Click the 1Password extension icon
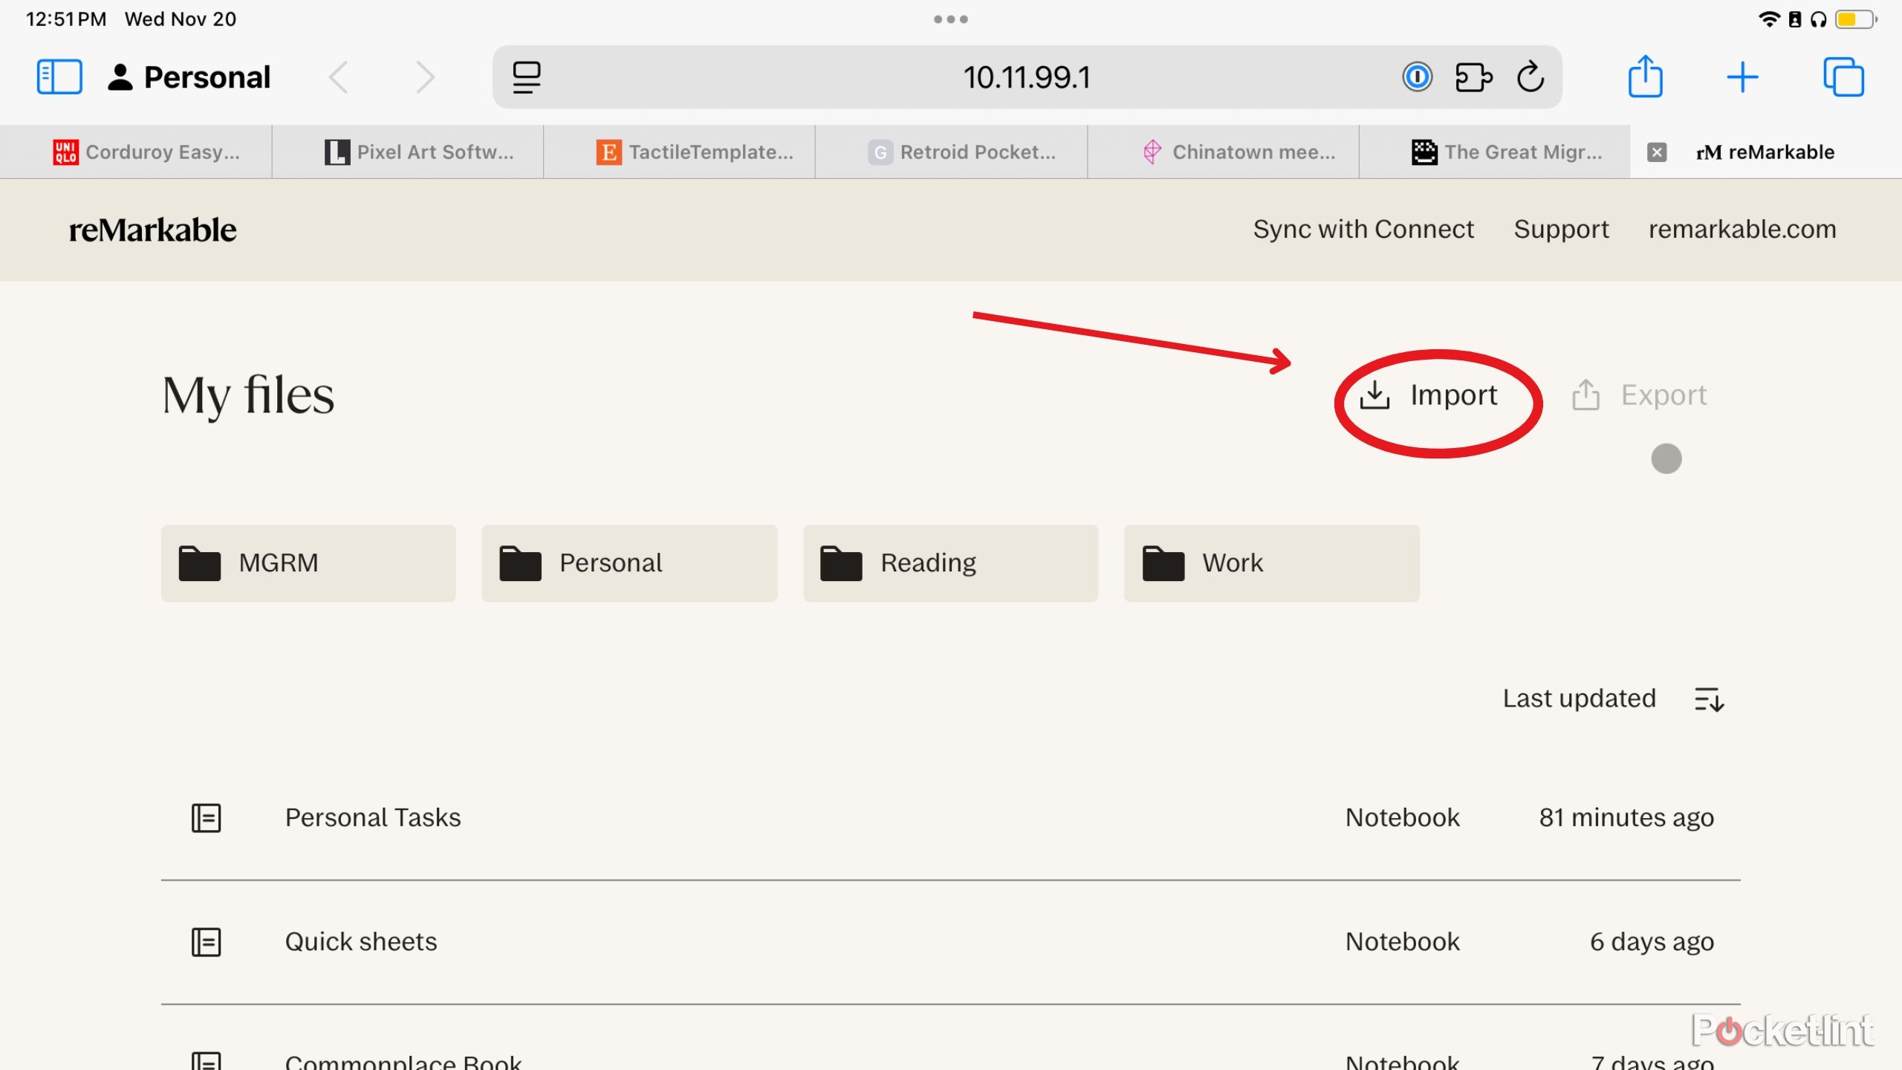Viewport: 1902px width, 1070px height. [x=1417, y=77]
